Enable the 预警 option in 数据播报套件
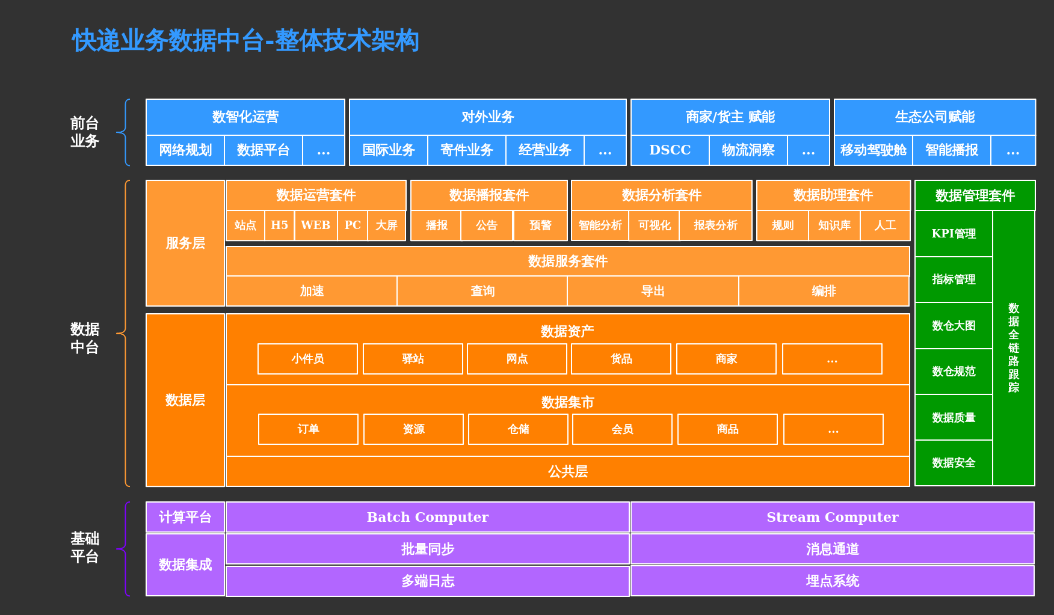This screenshot has height=615, width=1054. coord(540,225)
